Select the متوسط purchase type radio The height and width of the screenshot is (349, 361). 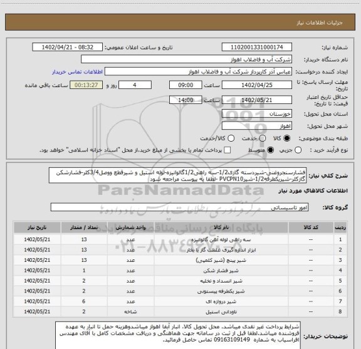[270, 150]
